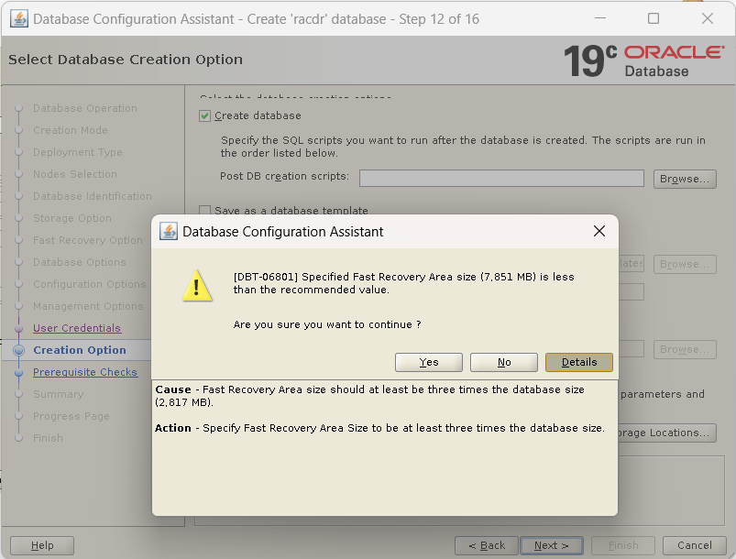
Task: Click the Nodes Selection step label
Action: click(x=75, y=174)
